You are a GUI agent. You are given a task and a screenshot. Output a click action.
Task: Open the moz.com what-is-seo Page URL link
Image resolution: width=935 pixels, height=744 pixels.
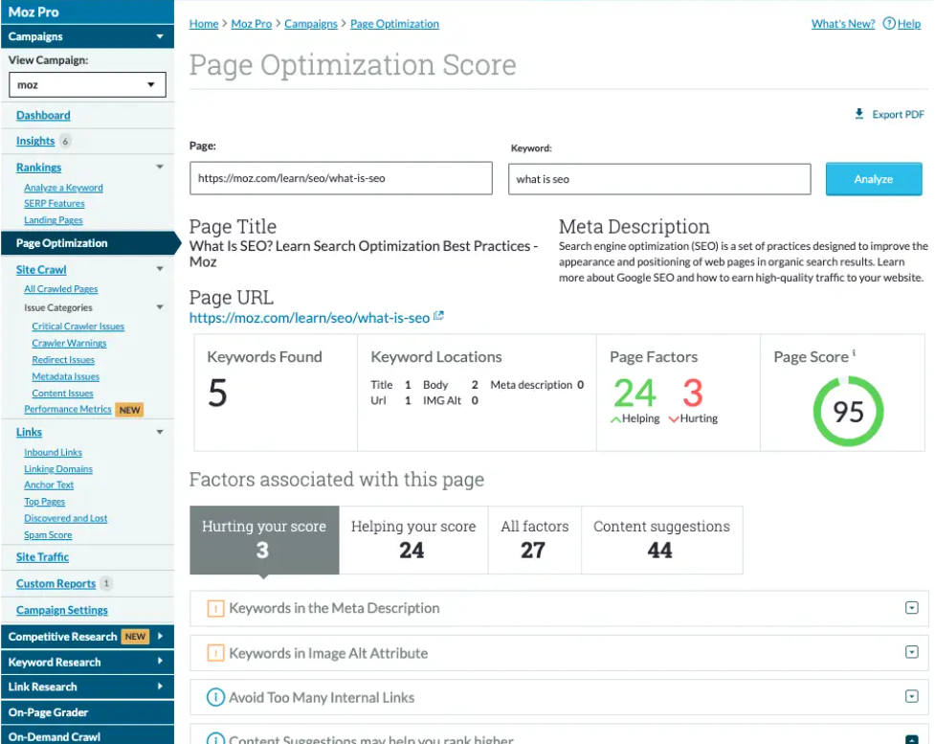pos(309,318)
